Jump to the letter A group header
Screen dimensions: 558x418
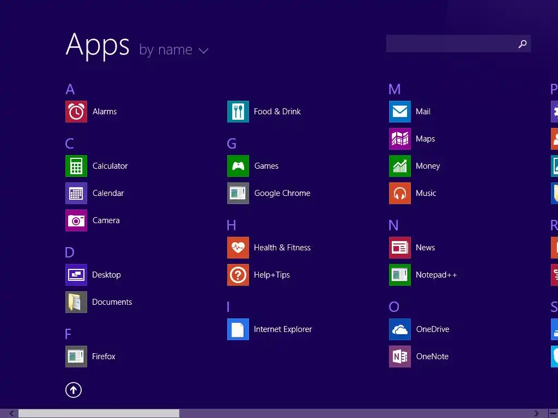pos(70,89)
